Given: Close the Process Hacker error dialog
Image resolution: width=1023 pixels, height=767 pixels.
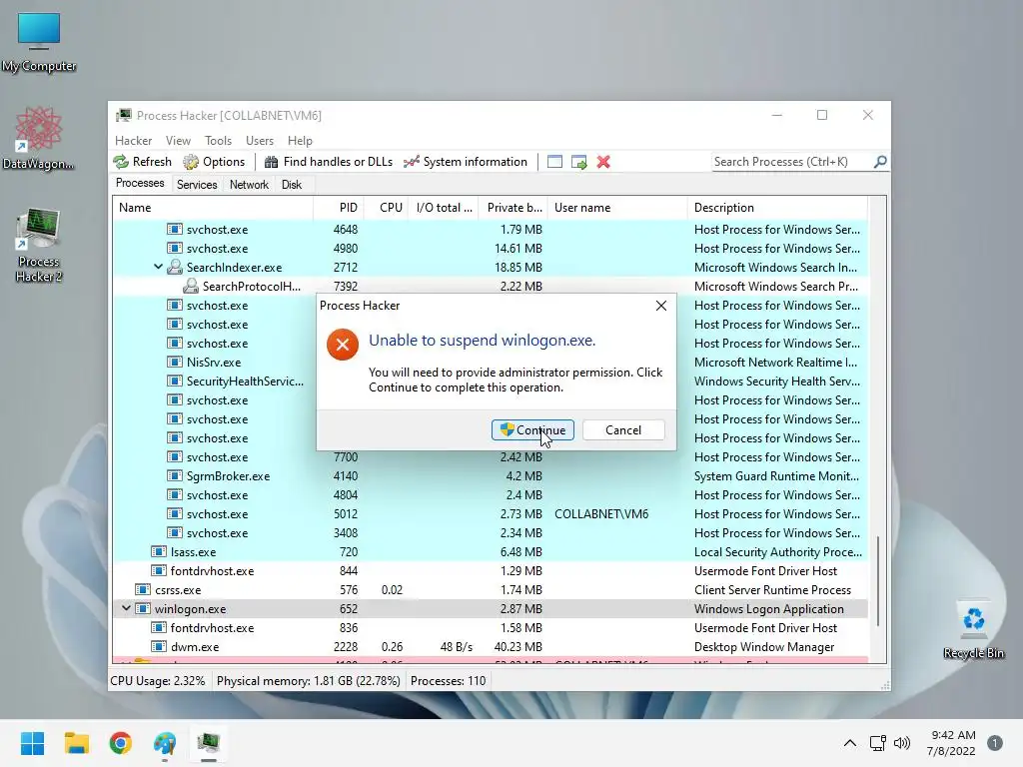Looking at the screenshot, I should tap(661, 306).
